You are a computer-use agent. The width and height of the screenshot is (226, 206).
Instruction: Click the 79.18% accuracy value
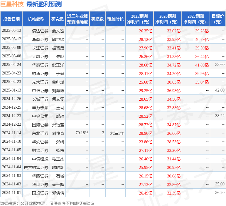(x=82, y=133)
